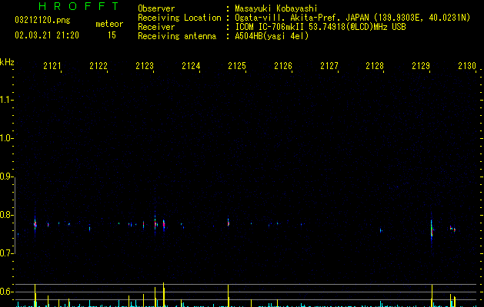
Task: Select file name 03212120.png
Action: pos(42,21)
